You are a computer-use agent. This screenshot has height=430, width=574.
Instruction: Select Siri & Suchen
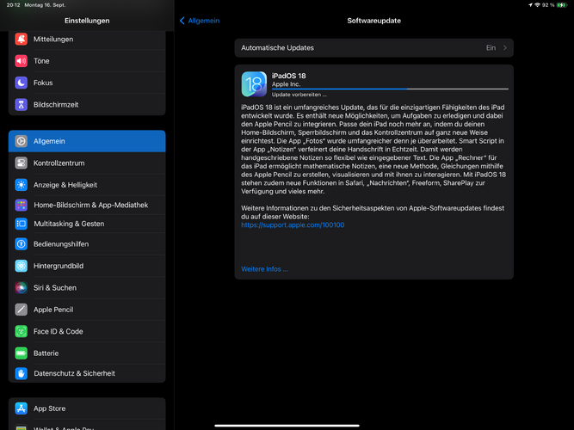pos(87,287)
